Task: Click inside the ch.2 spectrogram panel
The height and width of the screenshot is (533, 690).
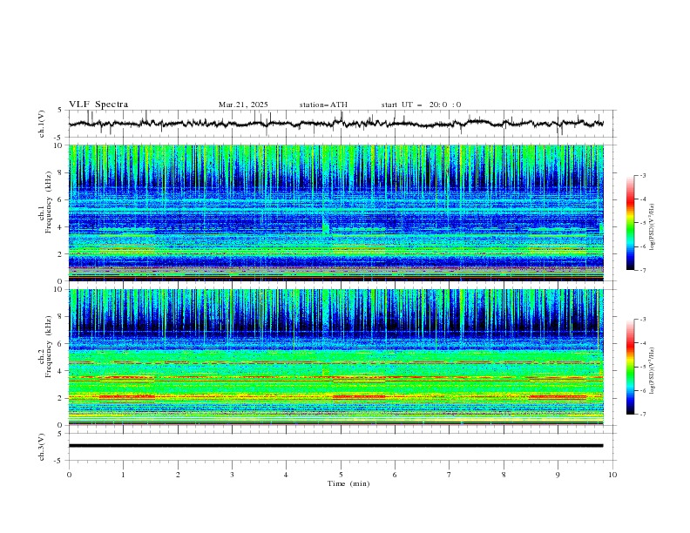Action: pos(335,357)
